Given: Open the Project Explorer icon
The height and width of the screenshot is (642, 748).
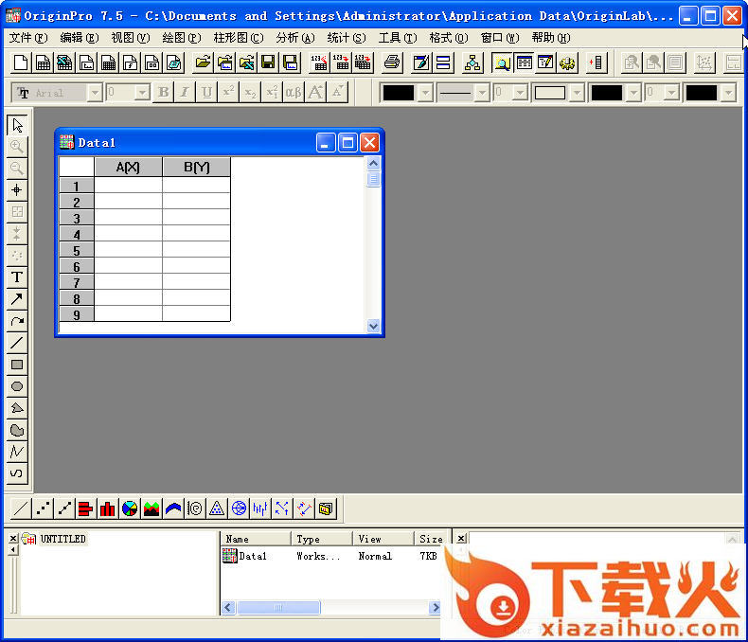Looking at the screenshot, I should (502, 62).
